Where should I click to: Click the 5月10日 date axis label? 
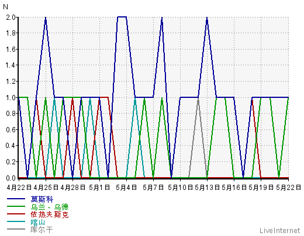tap(180, 188)
